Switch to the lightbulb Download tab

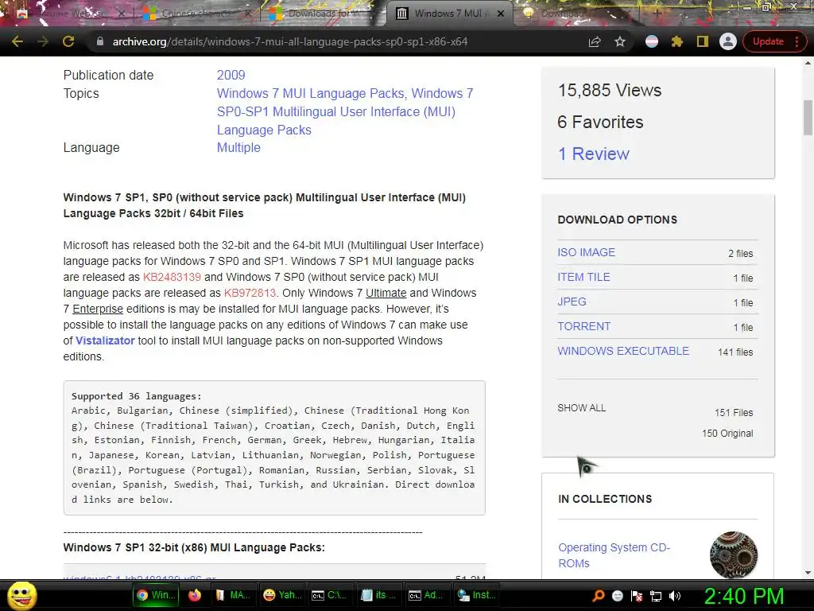pyautogui.click(x=566, y=14)
